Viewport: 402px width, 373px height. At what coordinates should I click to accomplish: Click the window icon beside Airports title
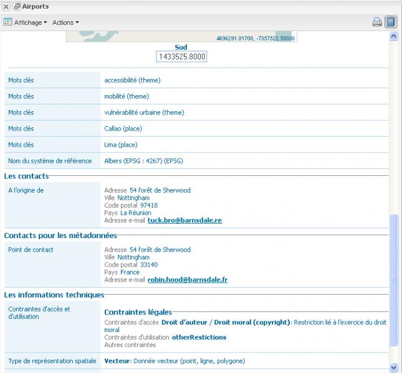point(17,6)
